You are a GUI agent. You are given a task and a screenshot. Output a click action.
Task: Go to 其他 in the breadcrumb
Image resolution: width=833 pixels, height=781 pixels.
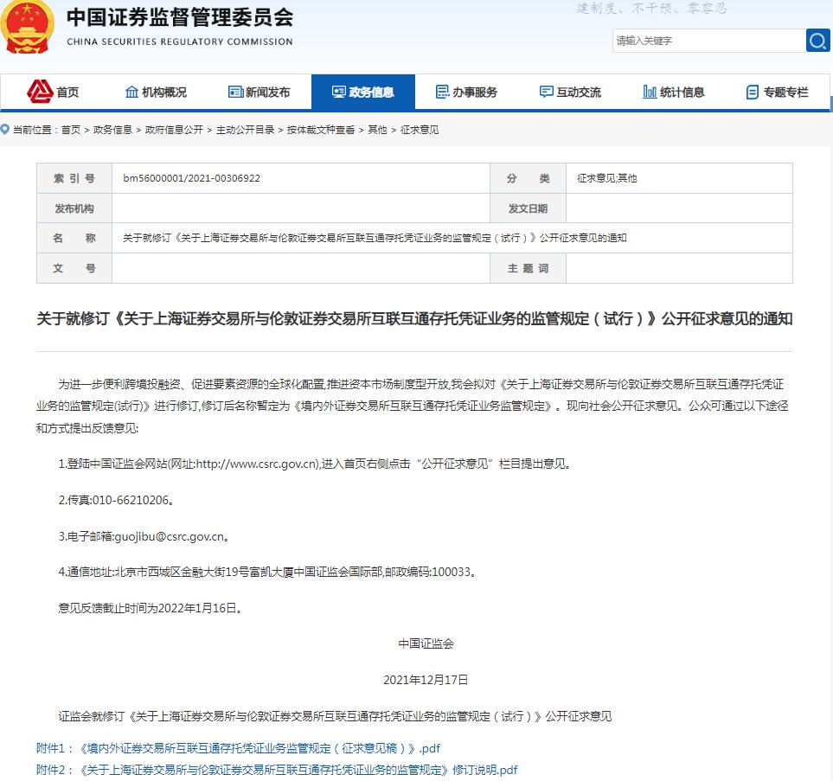pyautogui.click(x=377, y=130)
